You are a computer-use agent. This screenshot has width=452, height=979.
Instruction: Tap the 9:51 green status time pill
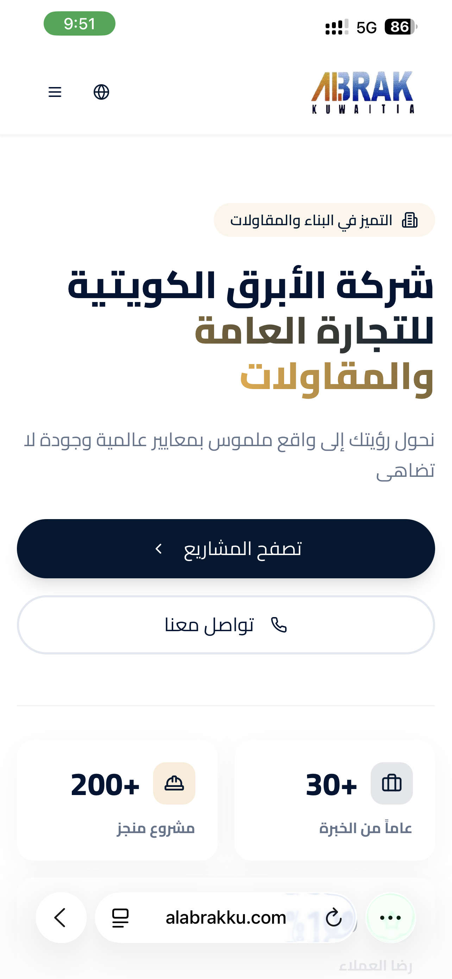point(79,24)
